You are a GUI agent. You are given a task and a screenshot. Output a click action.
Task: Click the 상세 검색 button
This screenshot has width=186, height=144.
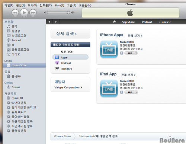tap(70, 34)
